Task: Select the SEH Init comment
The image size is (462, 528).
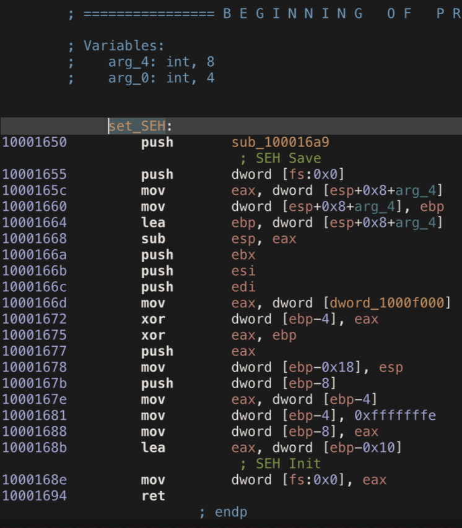Action: click(281, 464)
